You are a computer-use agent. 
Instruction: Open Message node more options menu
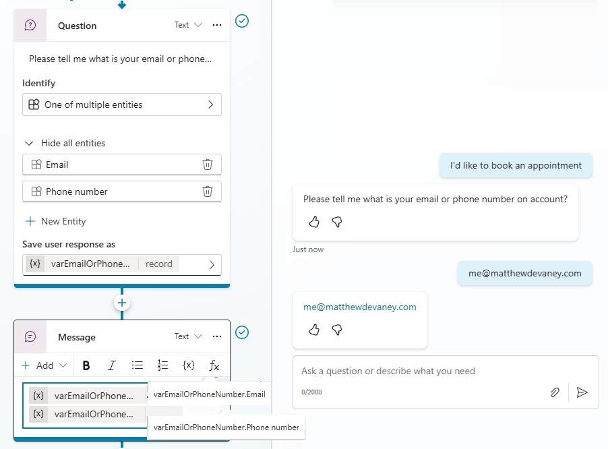point(217,336)
